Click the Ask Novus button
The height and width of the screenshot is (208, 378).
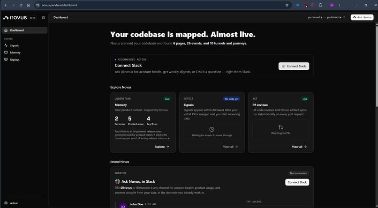(x=362, y=17)
